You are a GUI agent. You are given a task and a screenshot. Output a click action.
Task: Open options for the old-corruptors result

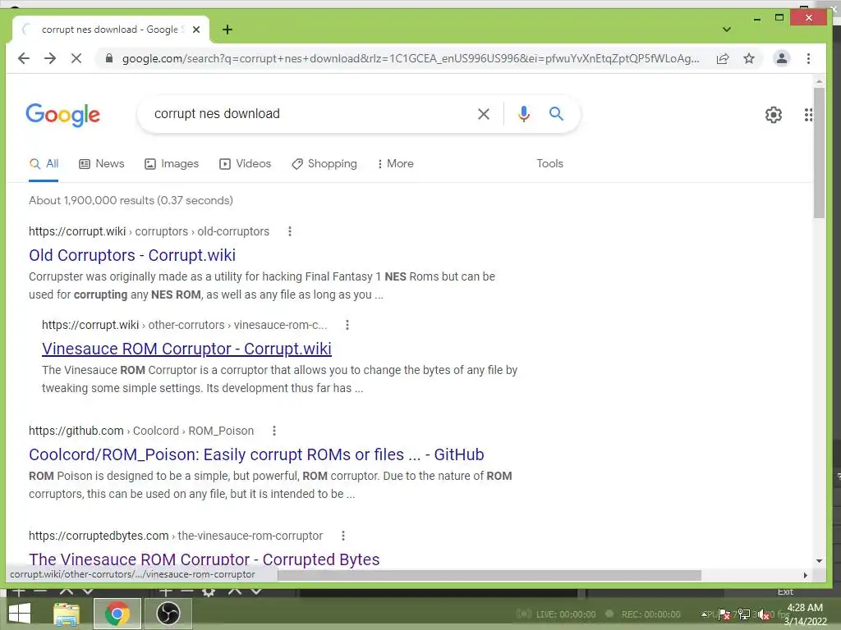pyautogui.click(x=290, y=231)
